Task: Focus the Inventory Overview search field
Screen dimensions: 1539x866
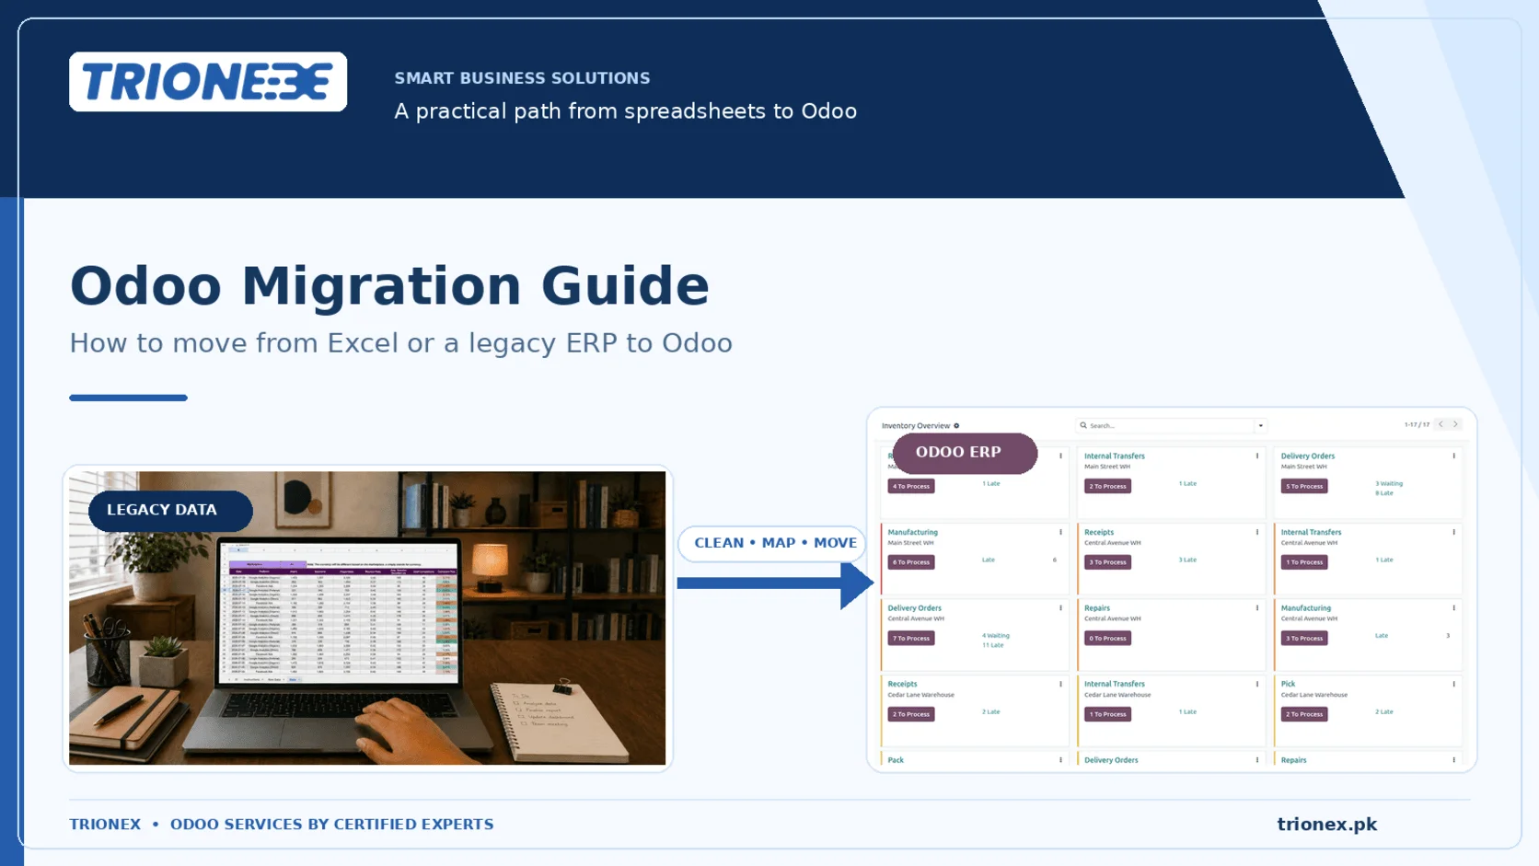Action: [1171, 426]
